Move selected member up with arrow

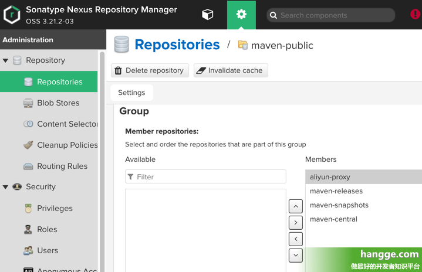(x=296, y=206)
